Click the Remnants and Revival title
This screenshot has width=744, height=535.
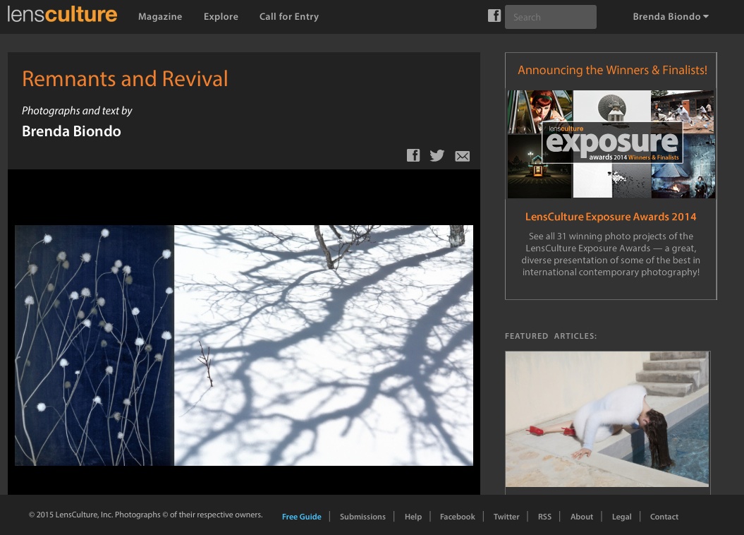125,78
